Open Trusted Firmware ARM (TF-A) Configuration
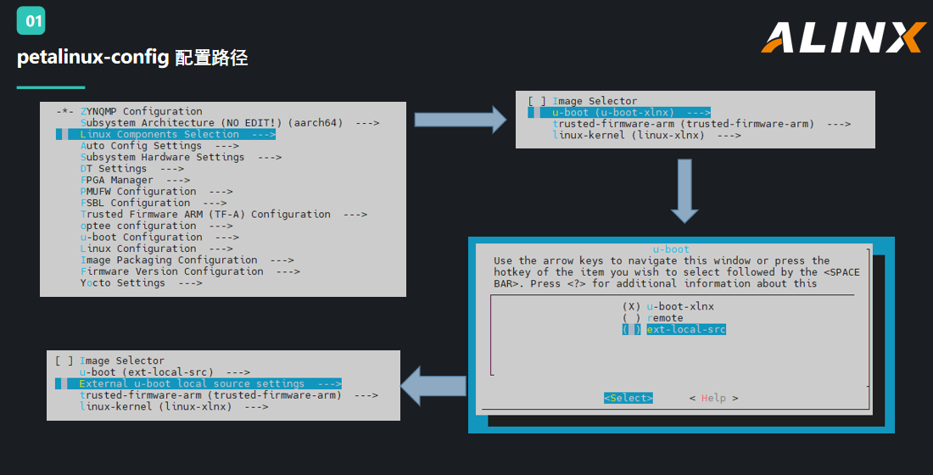 tap(224, 214)
